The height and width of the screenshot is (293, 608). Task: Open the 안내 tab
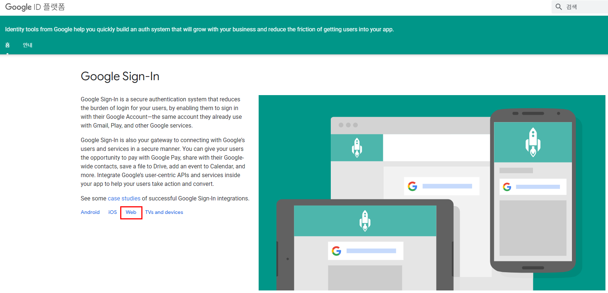click(x=28, y=45)
